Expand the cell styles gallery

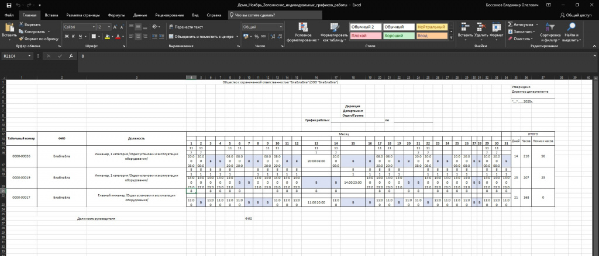tap(451, 38)
